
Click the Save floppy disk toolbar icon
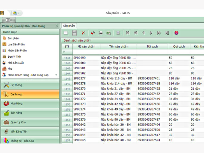[74, 33]
